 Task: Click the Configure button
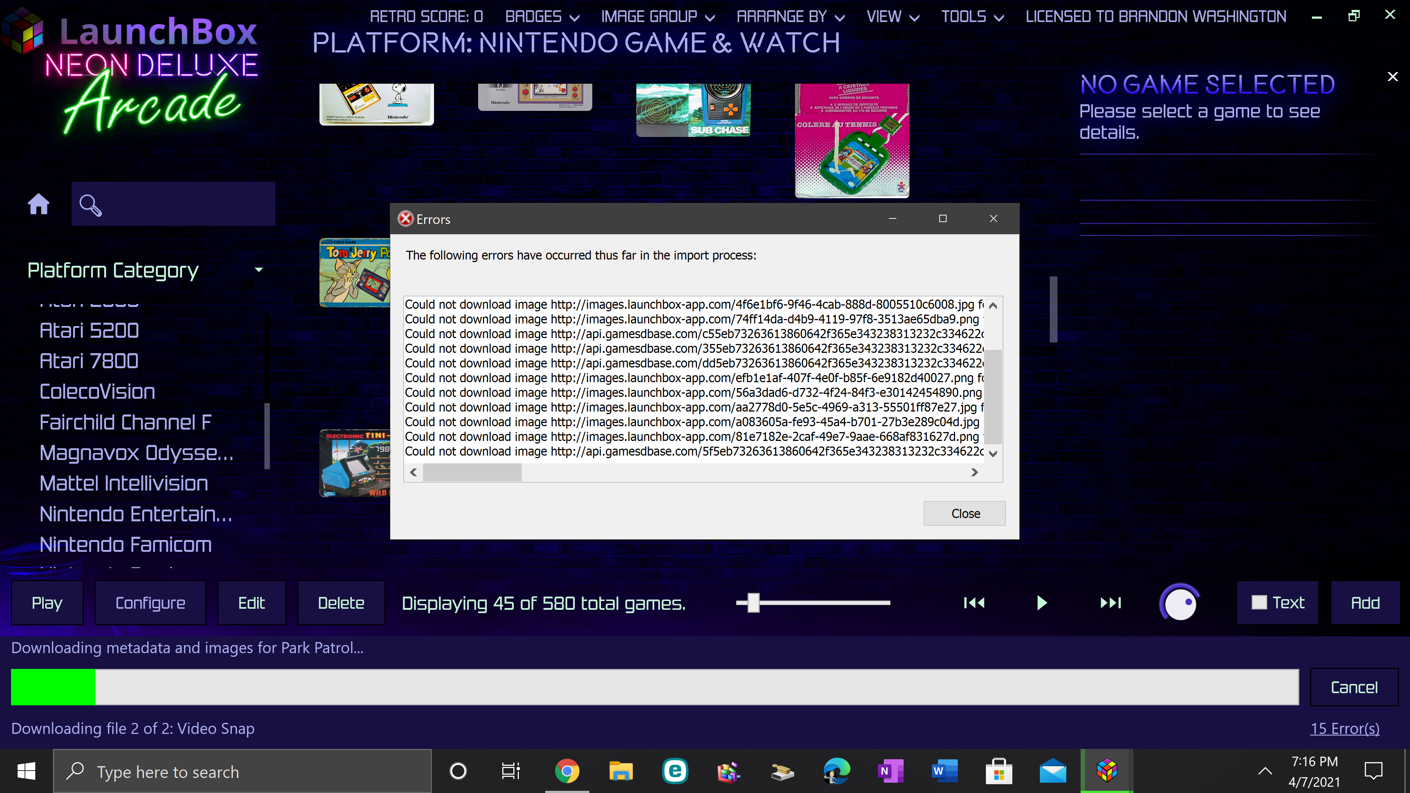(x=151, y=602)
